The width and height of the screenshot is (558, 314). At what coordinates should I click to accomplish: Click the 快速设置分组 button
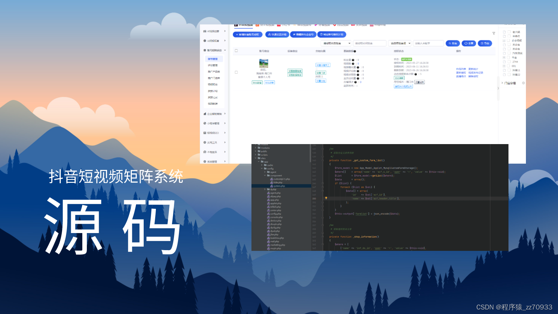pos(277,35)
